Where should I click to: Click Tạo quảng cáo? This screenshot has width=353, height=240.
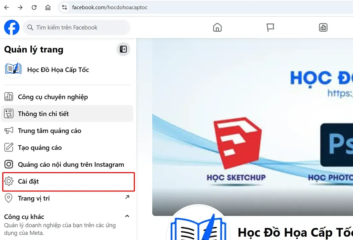pos(40,148)
